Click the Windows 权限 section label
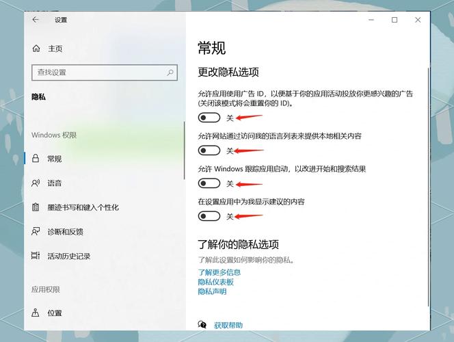Screen dimensions: 454x342 (54, 135)
